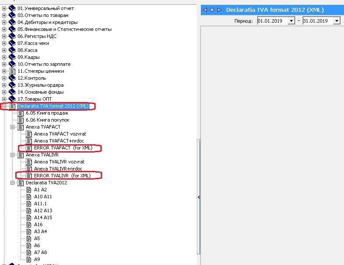Screen dimensions: 344x265
Task: Expand the 13.Журналы-ордера node
Action: pos(4,85)
